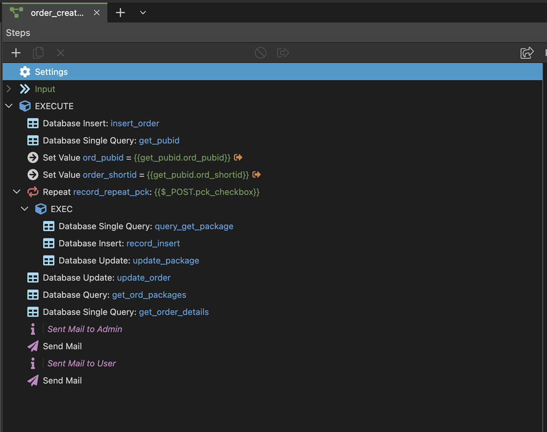This screenshot has width=547, height=432.
Task: Click the output icon next to ord_pubid value
Action: 238,158
